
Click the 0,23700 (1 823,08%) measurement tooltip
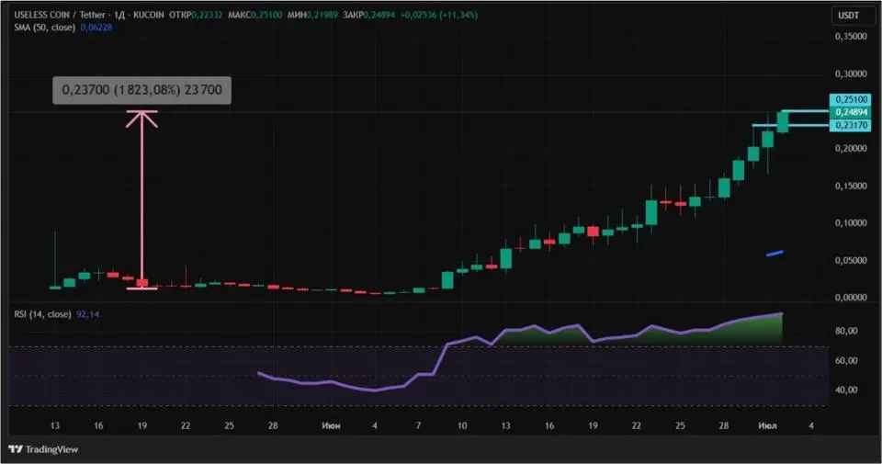coord(141,90)
